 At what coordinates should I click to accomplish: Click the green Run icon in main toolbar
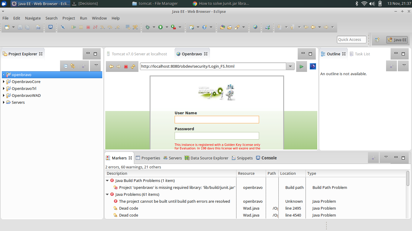[160, 27]
